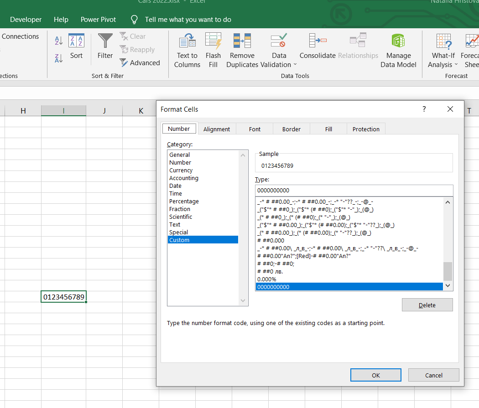Open the Power Pivot ribbon tab
The height and width of the screenshot is (408, 479).
[x=98, y=20]
